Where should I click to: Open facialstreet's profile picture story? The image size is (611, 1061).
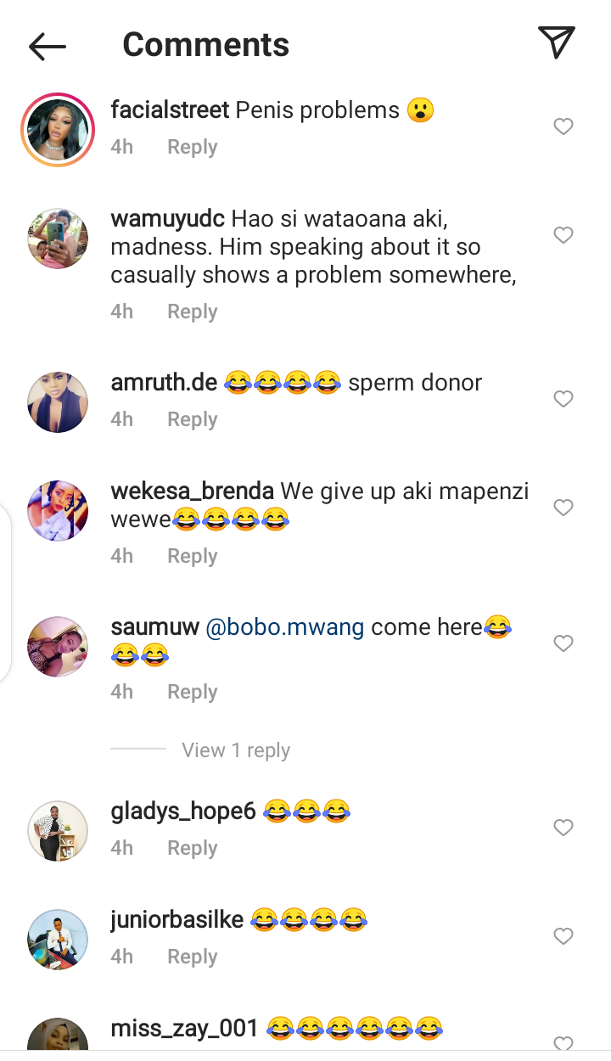point(58,130)
